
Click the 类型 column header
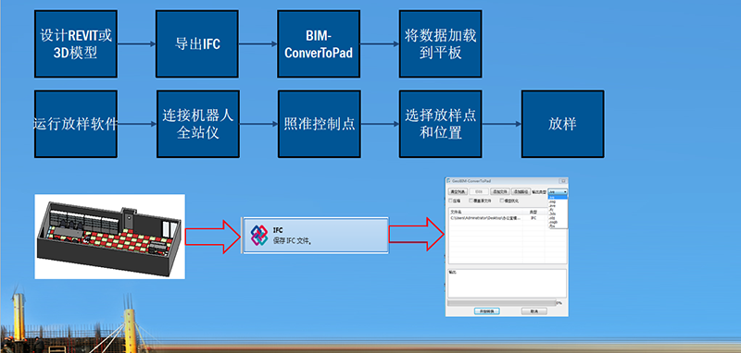point(534,213)
